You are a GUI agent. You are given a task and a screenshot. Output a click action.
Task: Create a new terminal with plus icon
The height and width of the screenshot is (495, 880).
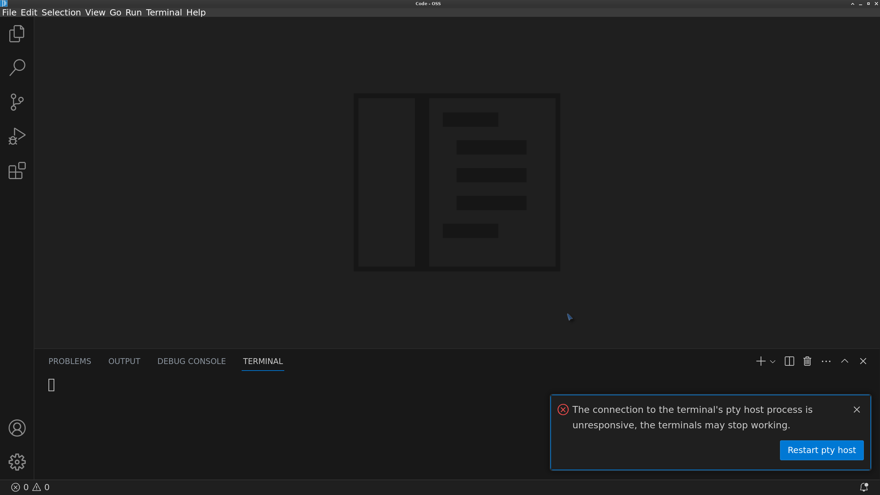pyautogui.click(x=761, y=361)
